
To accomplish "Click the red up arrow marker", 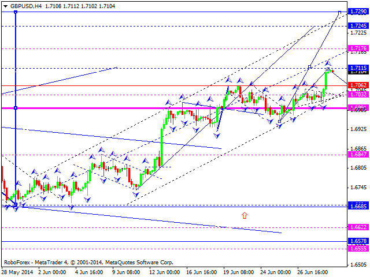I will coord(245,215).
